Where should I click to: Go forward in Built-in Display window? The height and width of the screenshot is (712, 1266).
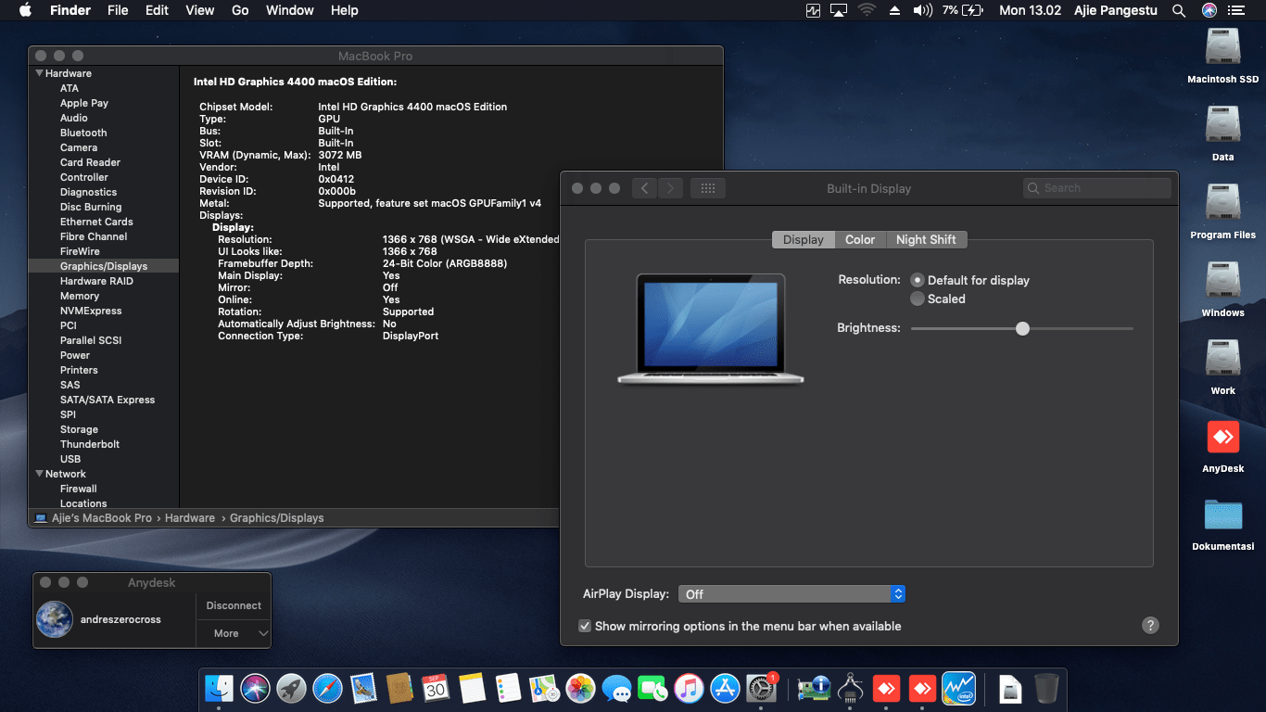671,188
